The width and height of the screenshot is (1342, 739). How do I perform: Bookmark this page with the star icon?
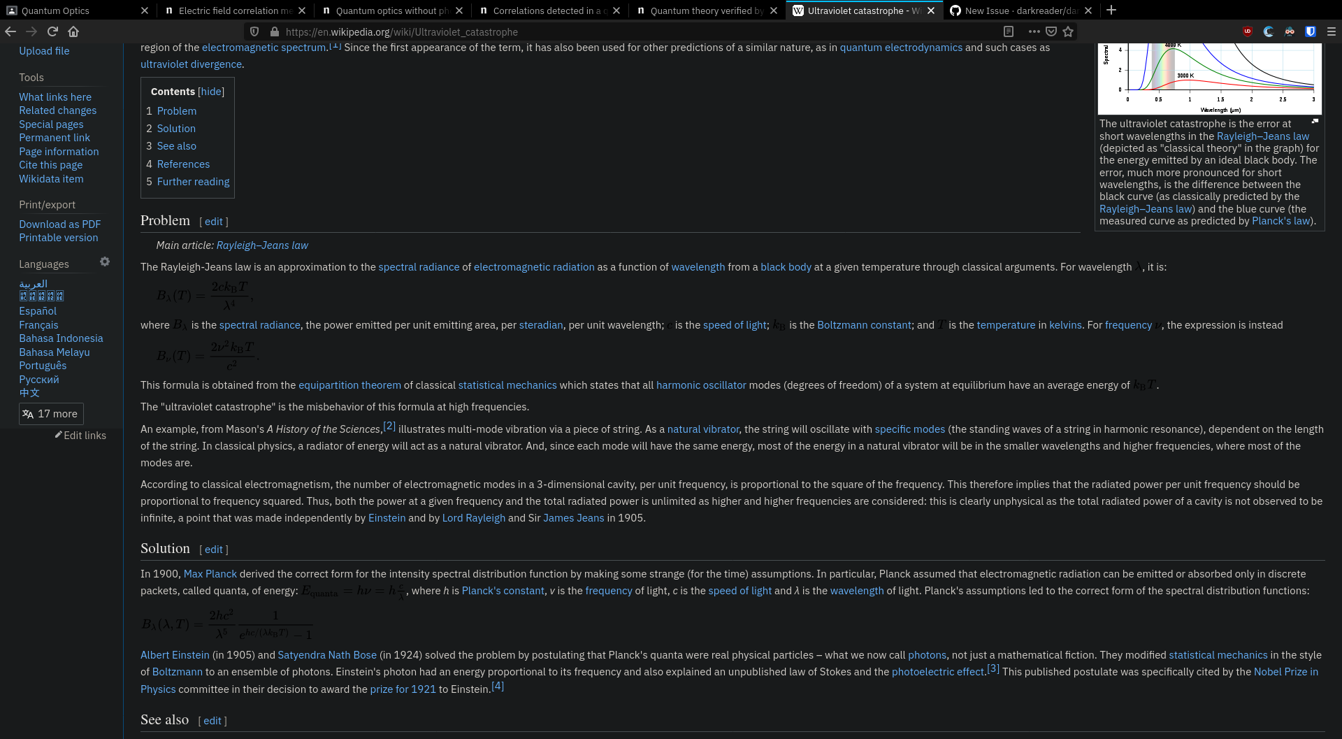click(x=1068, y=31)
